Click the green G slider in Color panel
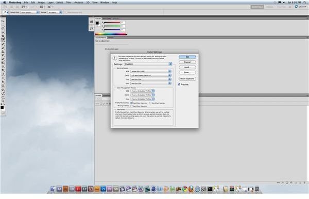The height and width of the screenshot is (199, 309). click(112, 26)
